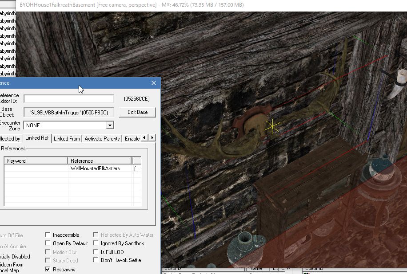Image resolution: width=407 pixels, height=274 pixels.
Task: Toggle the Inaccessible checkbox
Action: point(48,235)
